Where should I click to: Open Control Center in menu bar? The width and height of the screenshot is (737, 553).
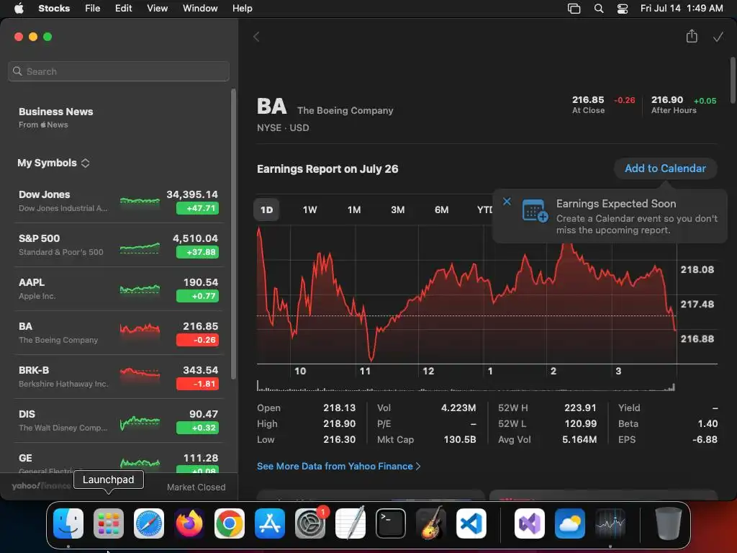pyautogui.click(x=623, y=9)
